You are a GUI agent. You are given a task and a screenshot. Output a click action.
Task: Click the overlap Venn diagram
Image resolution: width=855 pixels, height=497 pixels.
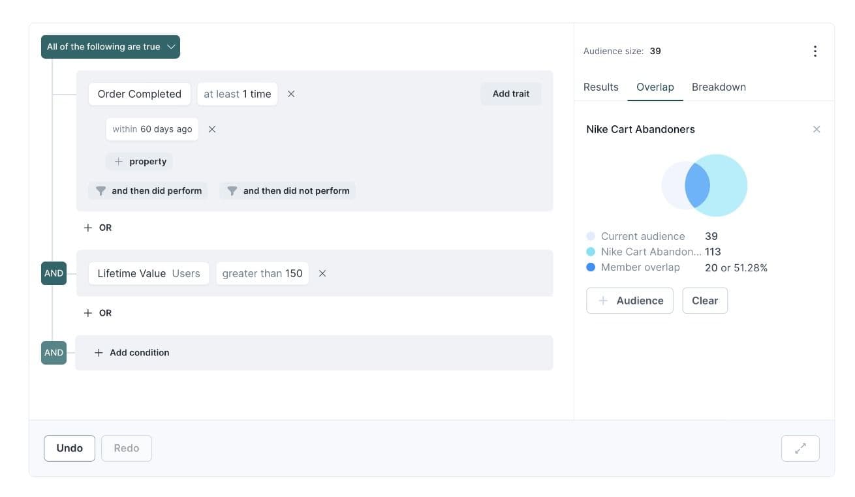704,185
